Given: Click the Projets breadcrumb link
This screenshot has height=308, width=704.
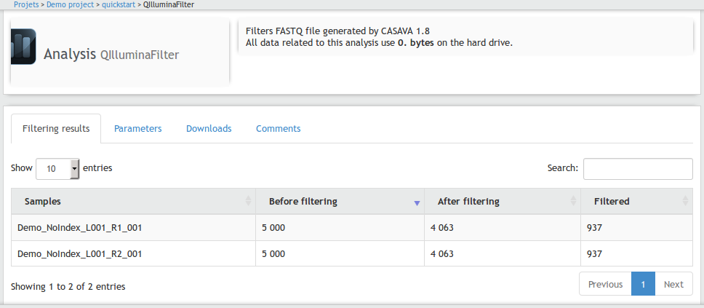Looking at the screenshot, I should tap(26, 4).
